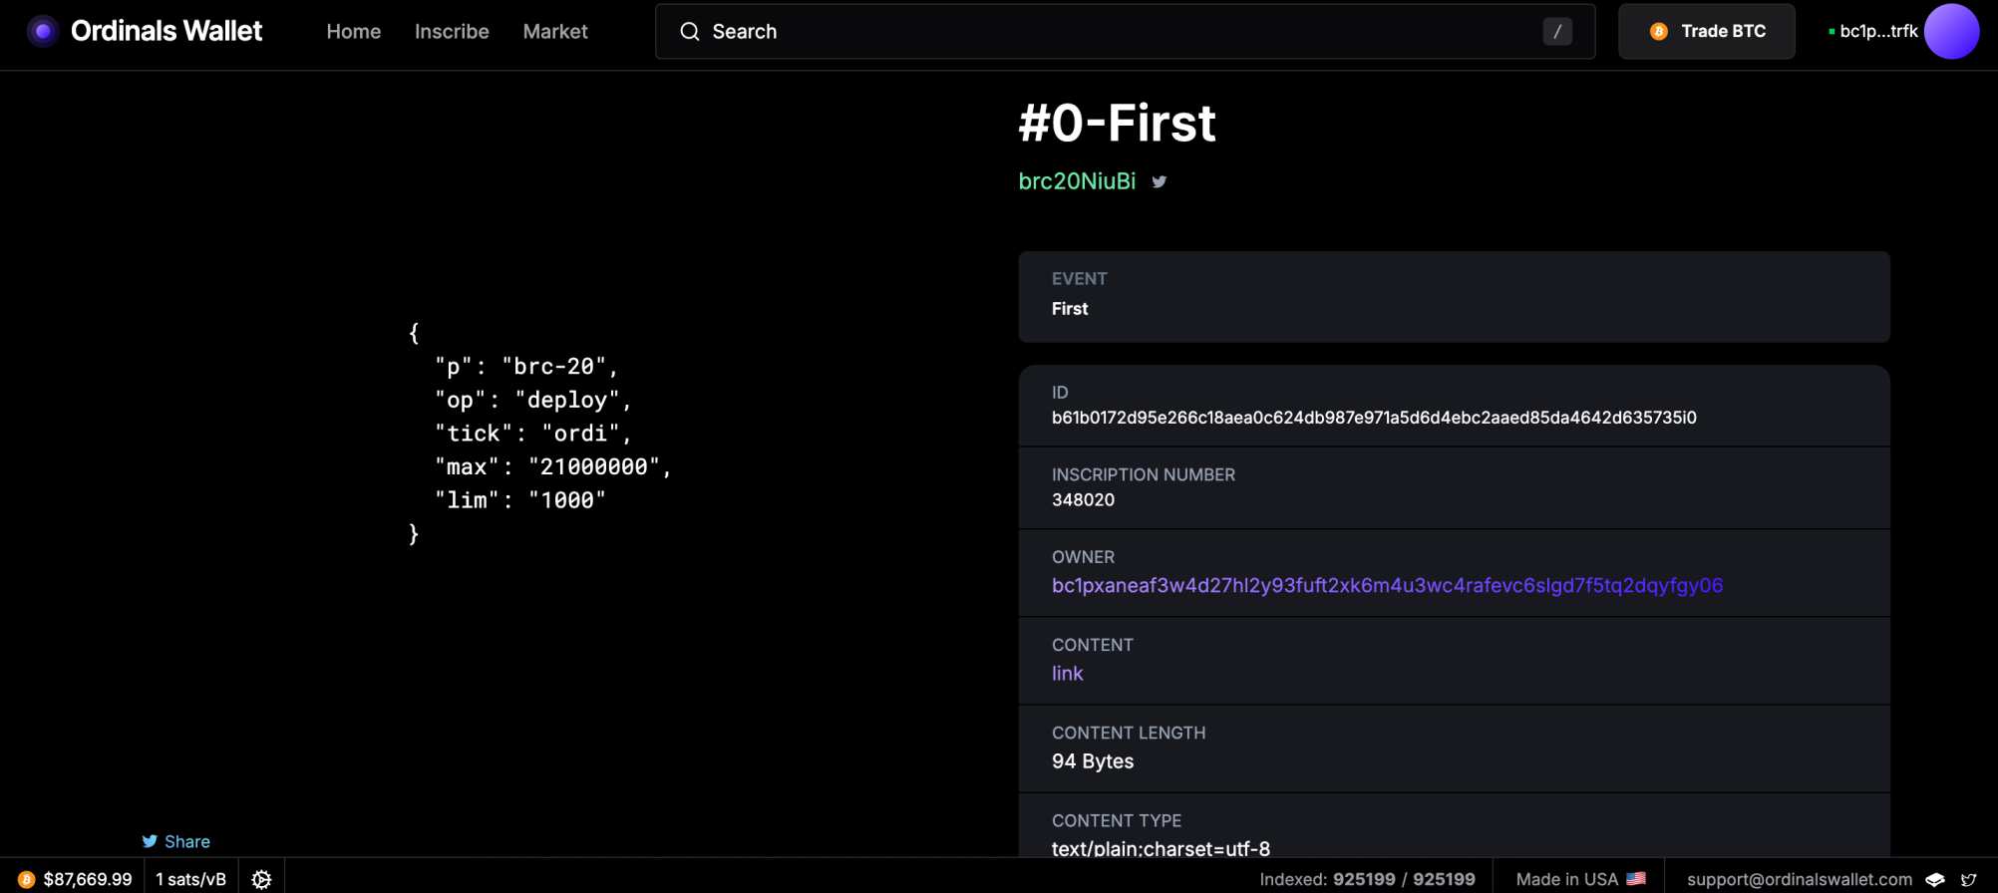Click the magnifier icon in search bar

(689, 32)
